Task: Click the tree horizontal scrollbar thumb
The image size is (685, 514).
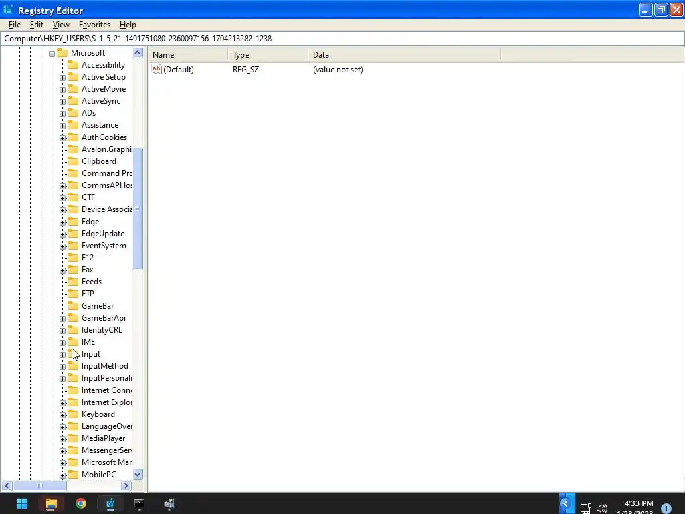Action: 39,486
